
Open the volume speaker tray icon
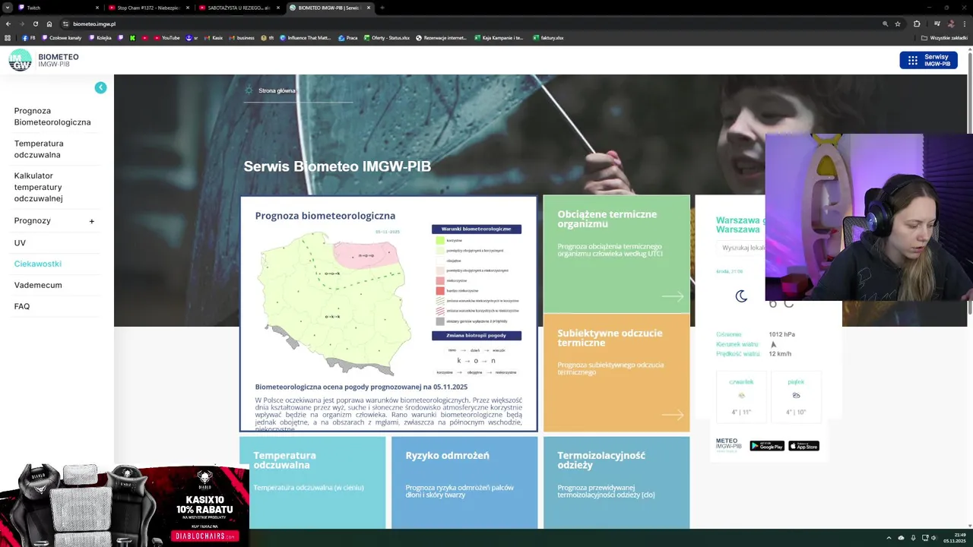934,538
